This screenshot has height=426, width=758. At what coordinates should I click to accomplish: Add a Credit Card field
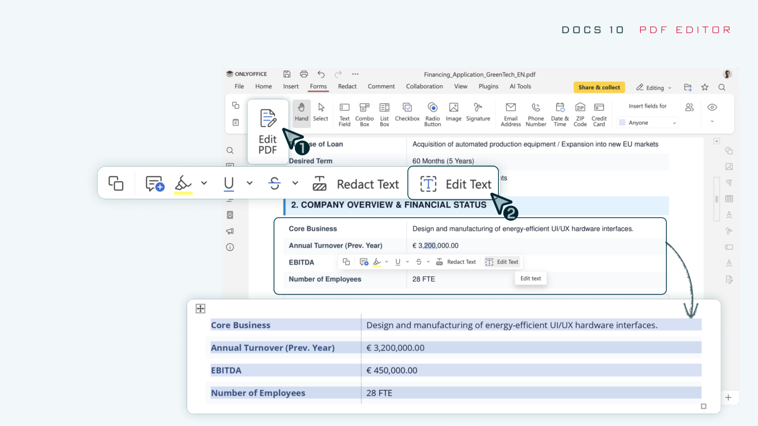pyautogui.click(x=599, y=114)
